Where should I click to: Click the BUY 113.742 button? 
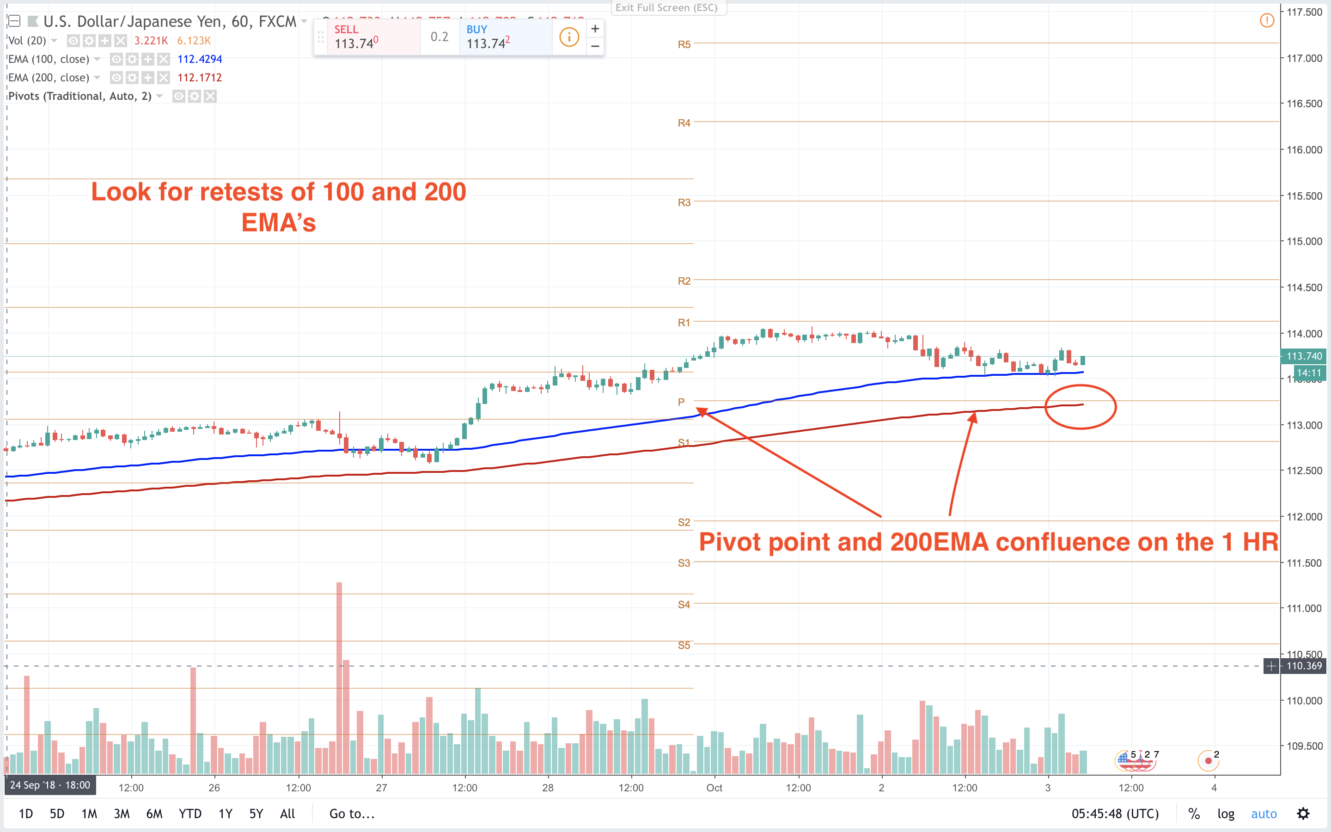pos(506,37)
